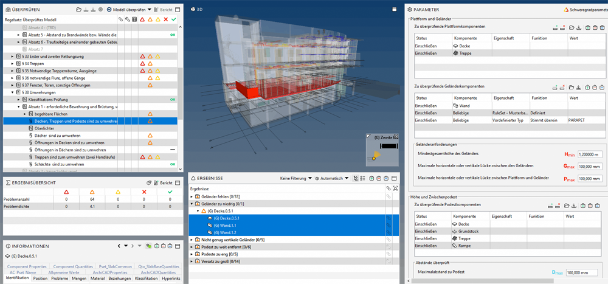Toggle list view icon in Ergebnisse
Viewport: 608px width, 284px height.
click(363, 178)
